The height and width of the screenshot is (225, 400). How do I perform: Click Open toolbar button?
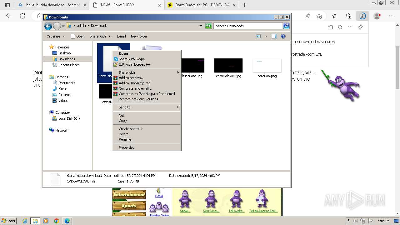tap(78, 36)
